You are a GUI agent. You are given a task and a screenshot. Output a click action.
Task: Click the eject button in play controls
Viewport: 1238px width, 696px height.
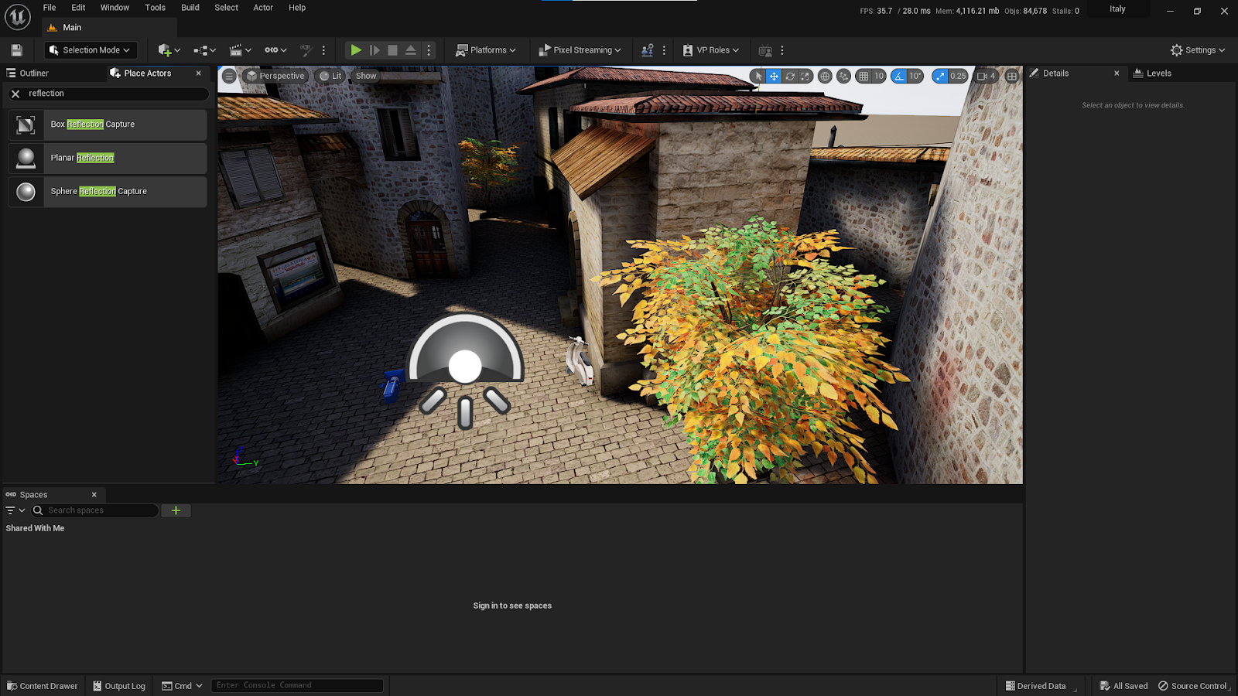(411, 50)
